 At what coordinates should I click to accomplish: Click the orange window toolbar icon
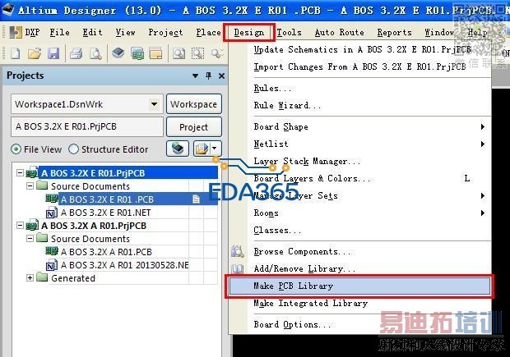coord(155,53)
